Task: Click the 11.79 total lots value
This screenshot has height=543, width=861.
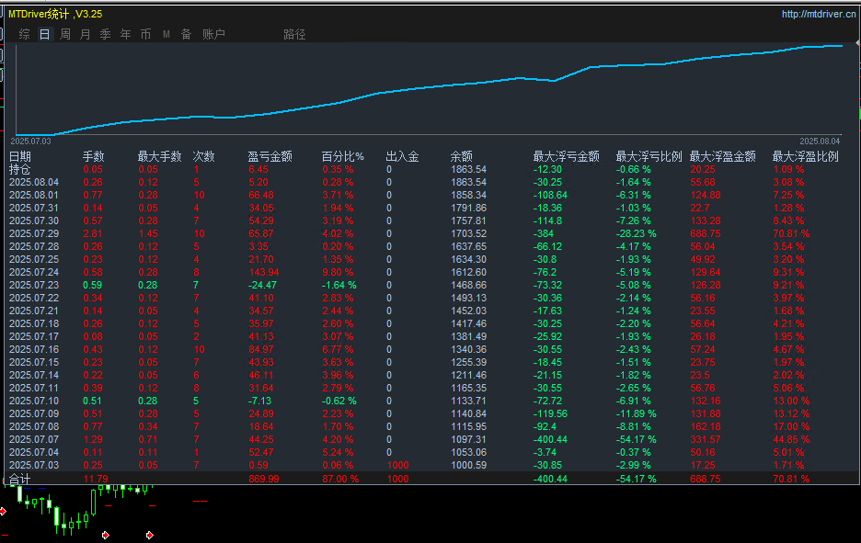Action: coord(96,479)
